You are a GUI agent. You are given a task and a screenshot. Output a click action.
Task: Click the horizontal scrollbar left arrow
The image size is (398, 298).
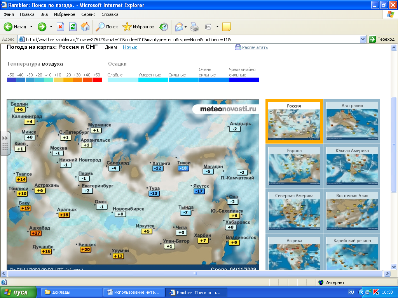click(x=4, y=274)
